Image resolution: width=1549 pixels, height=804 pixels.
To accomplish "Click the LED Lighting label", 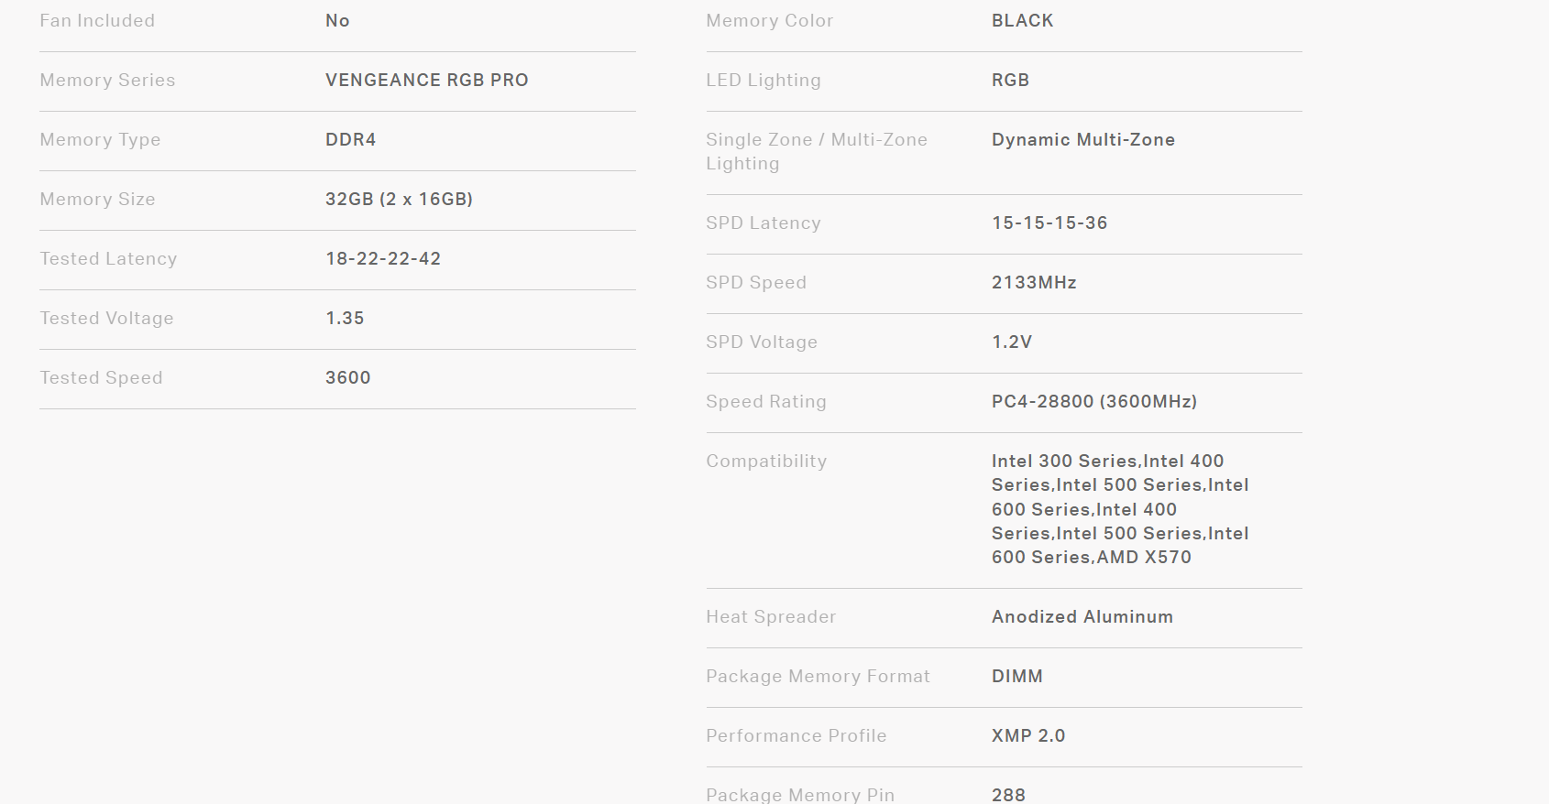I will 763,81.
